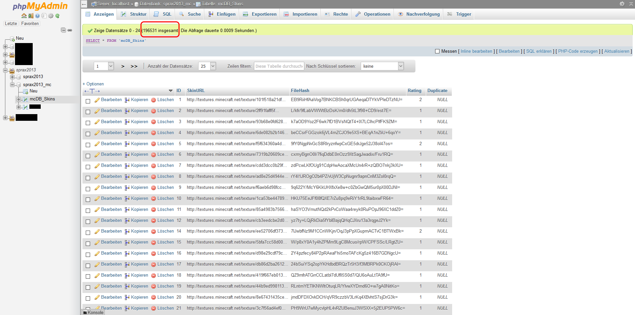This screenshot has width=635, height=315.
Task: Open the phpMyAdmin home icon
Action: [24, 16]
